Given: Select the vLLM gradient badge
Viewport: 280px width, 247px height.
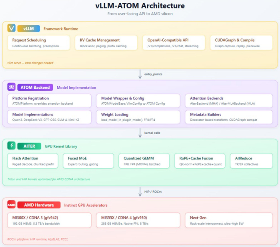Looking at the screenshot, I should (x=28, y=28).
